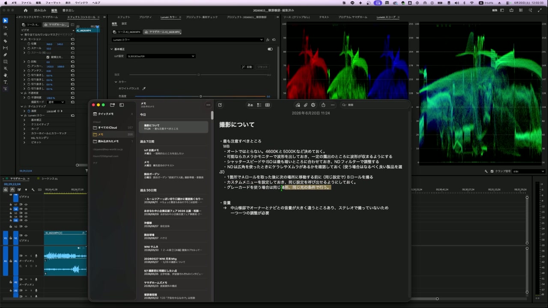Expand クリエイティブ under Lumetri カラー
The height and width of the screenshot is (308, 548).
pos(24,124)
